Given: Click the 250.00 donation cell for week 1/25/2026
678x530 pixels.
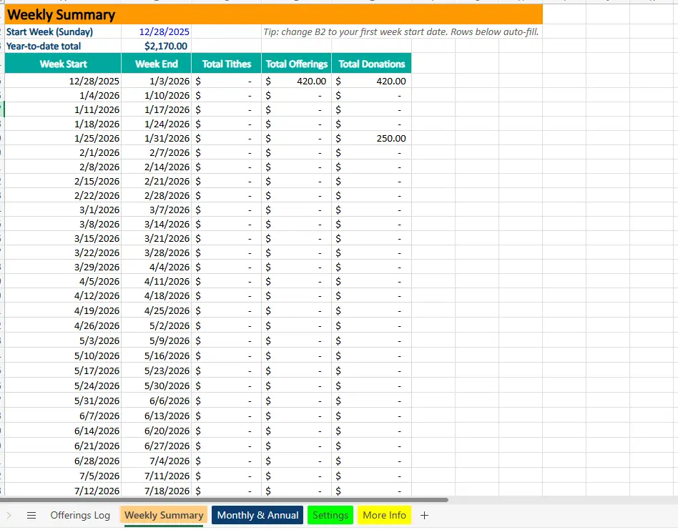Looking at the screenshot, I should coord(372,138).
